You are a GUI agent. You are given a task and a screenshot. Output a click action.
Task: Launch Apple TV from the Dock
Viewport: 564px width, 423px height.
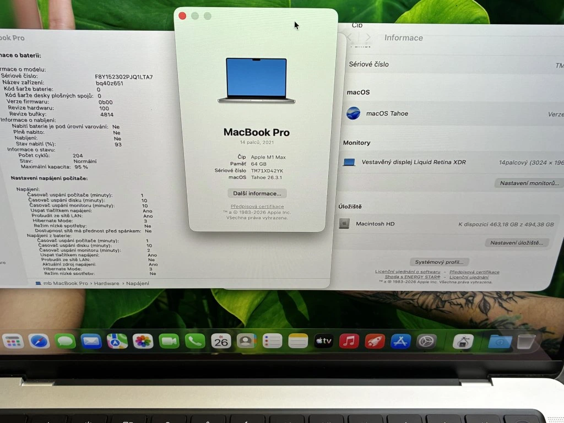pos(323,341)
